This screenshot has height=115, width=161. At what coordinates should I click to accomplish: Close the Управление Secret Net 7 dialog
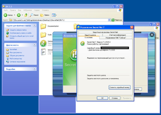click(132, 27)
